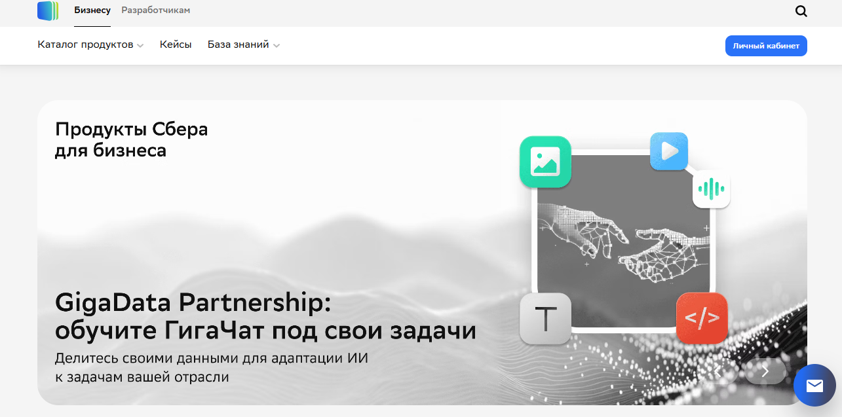Expand the Каталог продуктов menu
This screenshot has width=842, height=417.
pos(90,45)
